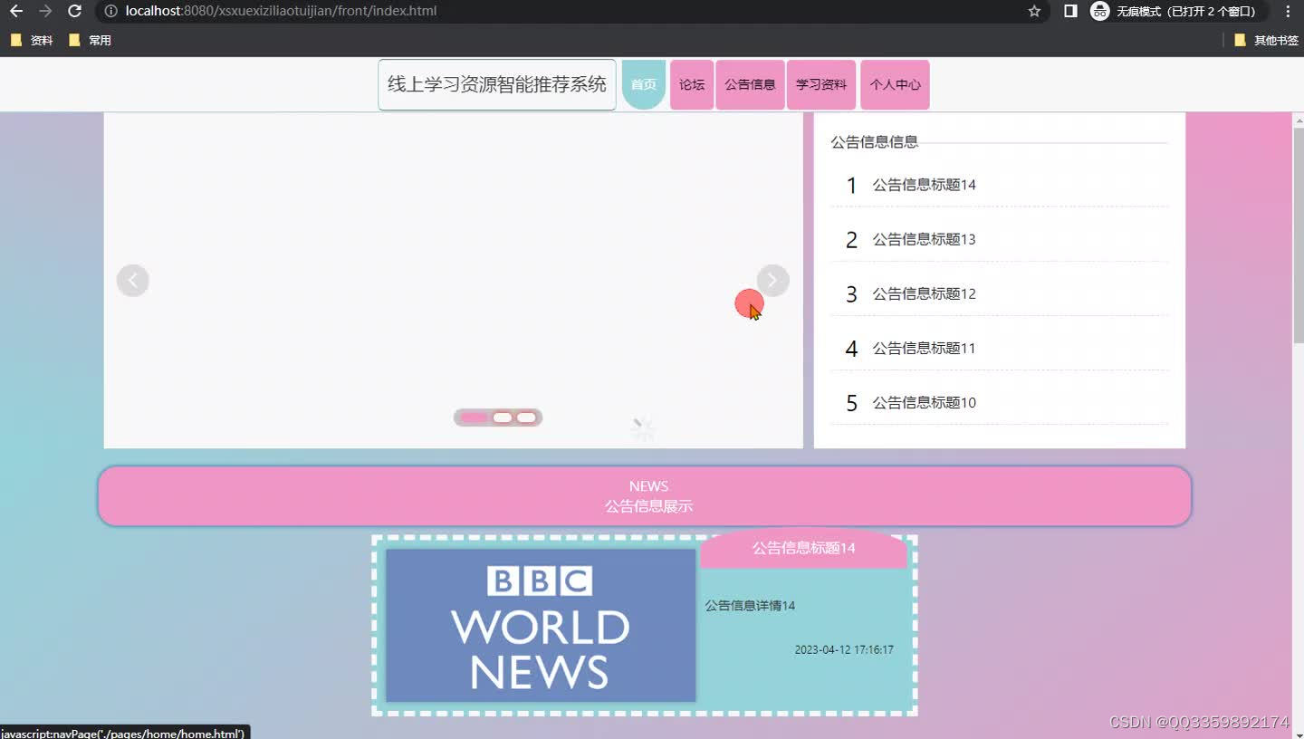
Task: Open the 常用 bookmarks folder
Action: [x=91, y=40]
